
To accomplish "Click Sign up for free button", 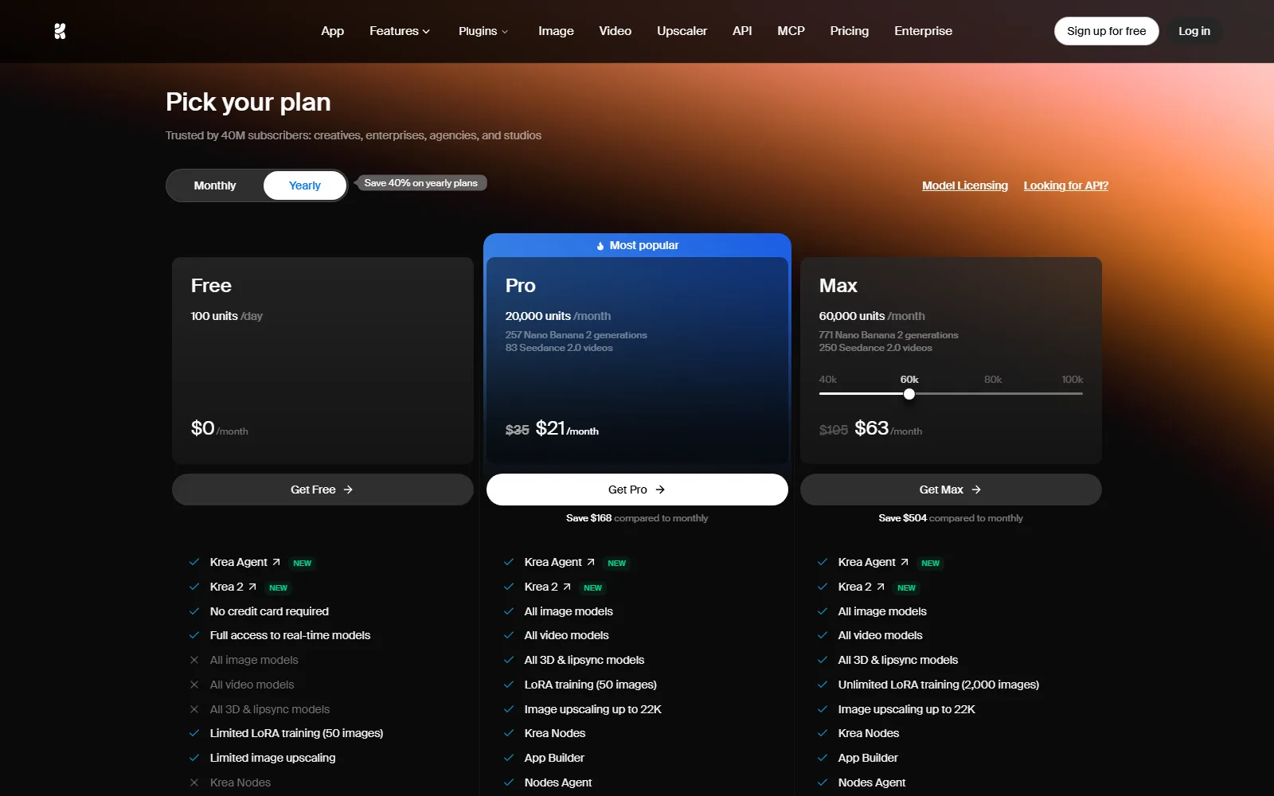I will pyautogui.click(x=1107, y=31).
